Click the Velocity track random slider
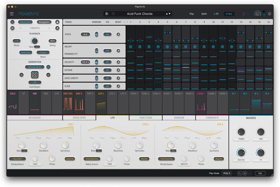This screenshot has height=187, width=280. (97, 62)
